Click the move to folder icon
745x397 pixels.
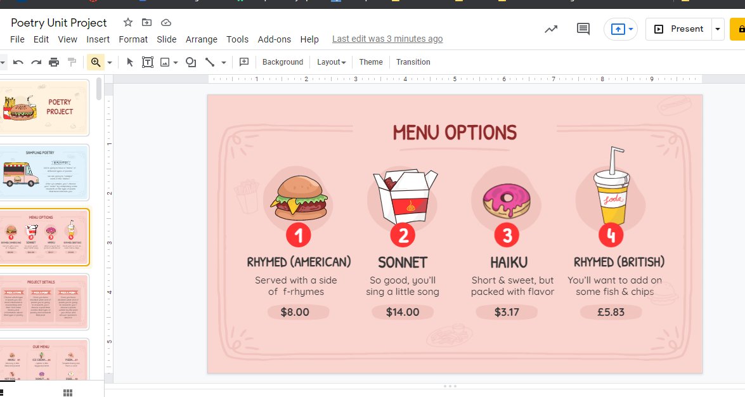(147, 22)
